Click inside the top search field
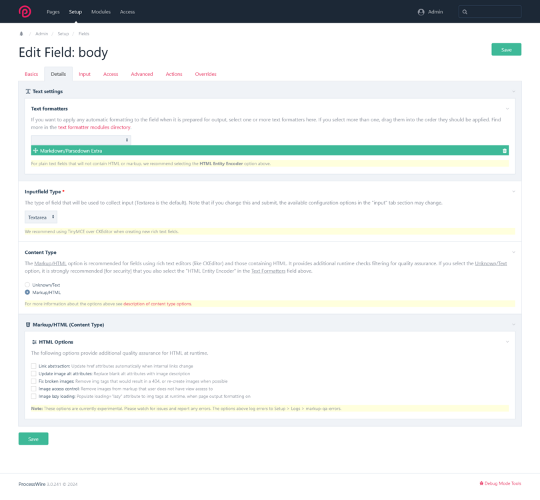This screenshot has height=500, width=540. point(495,12)
